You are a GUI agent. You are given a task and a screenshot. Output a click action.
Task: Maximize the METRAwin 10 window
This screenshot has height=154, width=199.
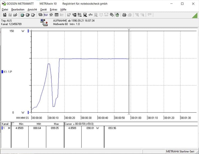click(x=182, y=4)
